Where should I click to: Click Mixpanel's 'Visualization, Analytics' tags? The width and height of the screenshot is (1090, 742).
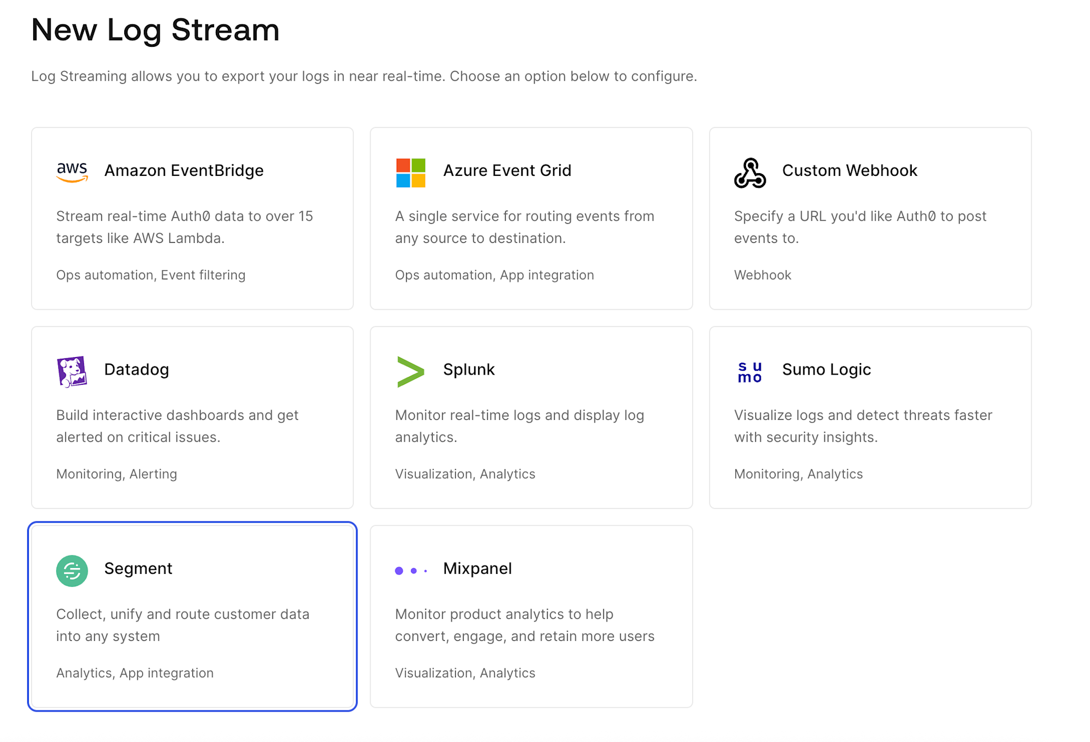click(x=465, y=673)
